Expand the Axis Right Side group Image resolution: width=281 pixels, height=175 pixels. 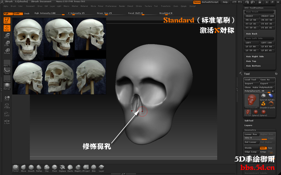click(255, 57)
